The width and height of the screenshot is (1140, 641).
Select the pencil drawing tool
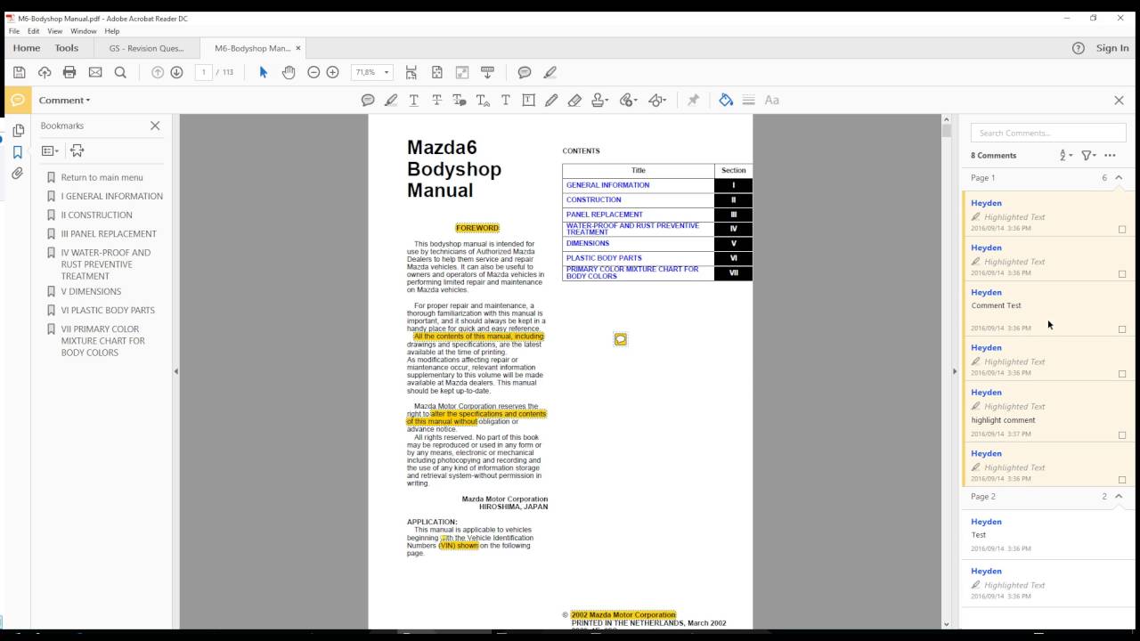coord(551,100)
